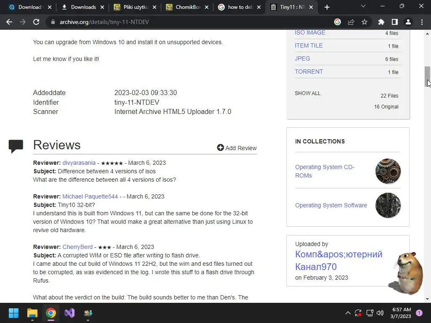Screen dimensions: 431x323
Task: Open Operating System CD-ROMs collection link
Action: [325, 171]
